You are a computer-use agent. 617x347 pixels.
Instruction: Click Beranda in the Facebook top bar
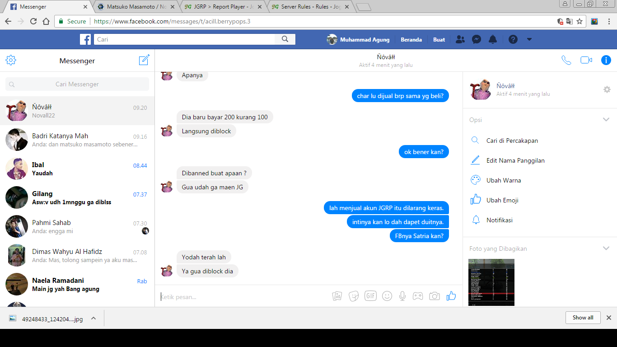pos(411,39)
